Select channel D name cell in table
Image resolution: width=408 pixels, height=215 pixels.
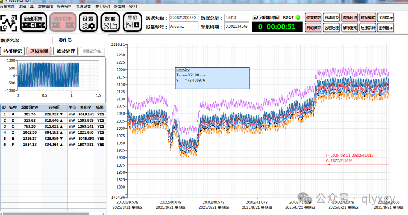tap(13, 132)
